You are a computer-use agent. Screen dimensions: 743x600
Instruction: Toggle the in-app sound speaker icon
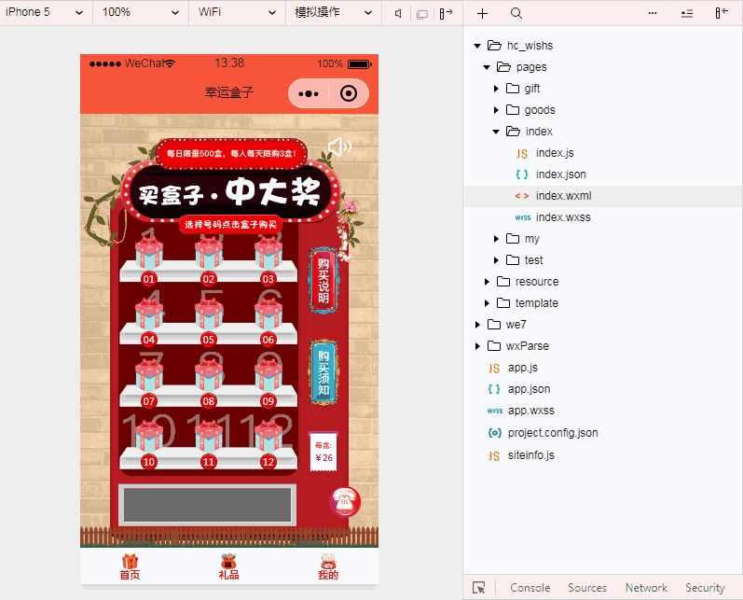click(x=339, y=147)
